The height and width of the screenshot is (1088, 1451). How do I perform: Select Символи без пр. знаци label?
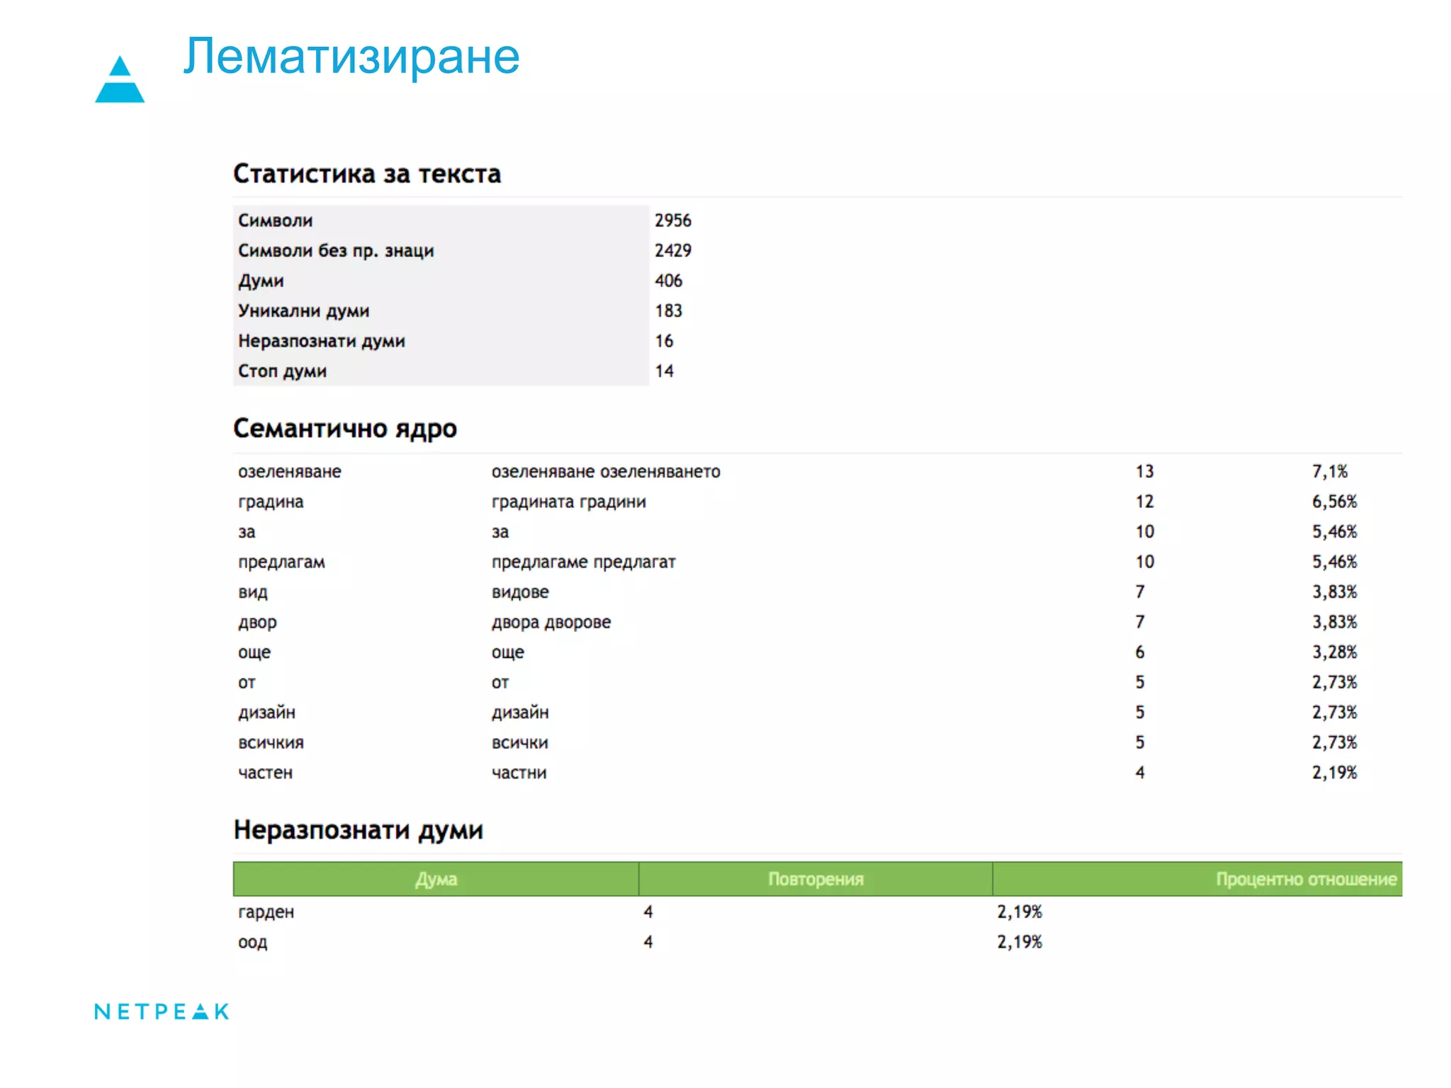336,251
